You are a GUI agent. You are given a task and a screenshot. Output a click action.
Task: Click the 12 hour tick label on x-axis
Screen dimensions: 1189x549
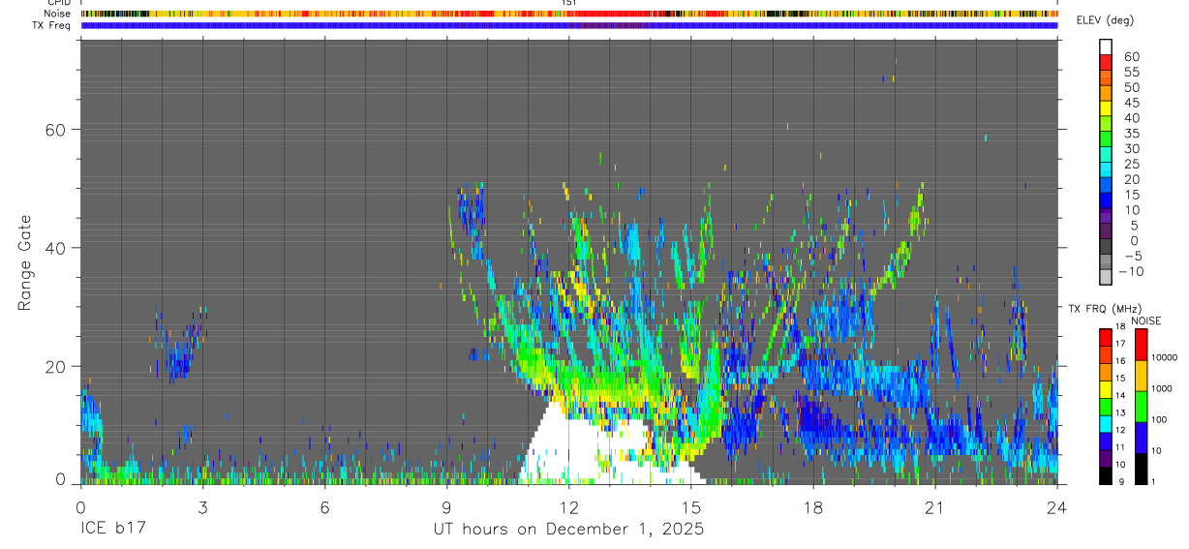click(x=568, y=506)
